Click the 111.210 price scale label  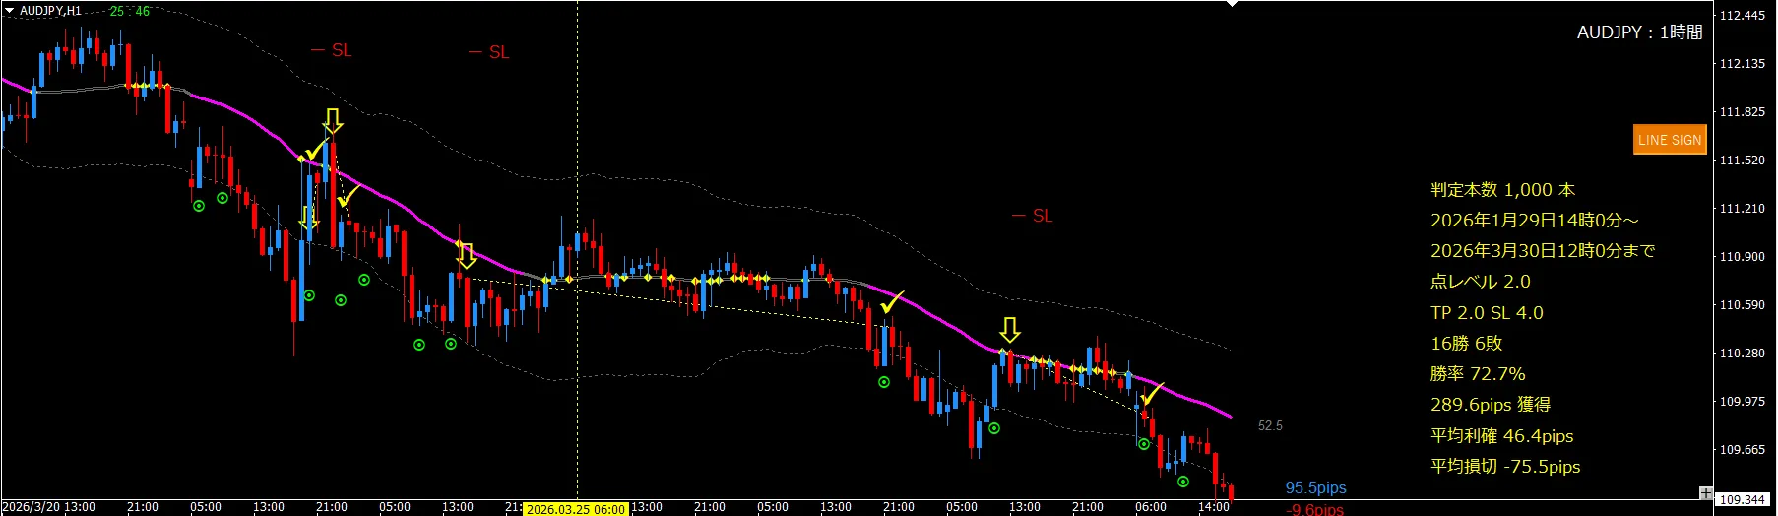[1742, 209]
